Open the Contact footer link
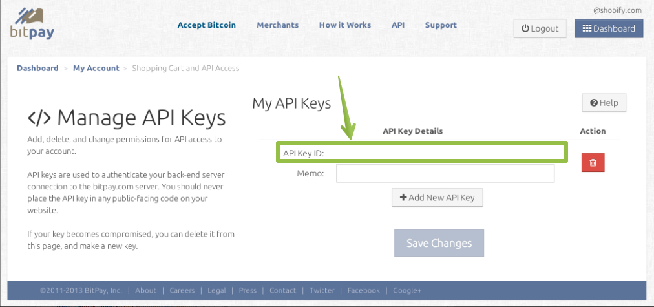 coord(283,290)
